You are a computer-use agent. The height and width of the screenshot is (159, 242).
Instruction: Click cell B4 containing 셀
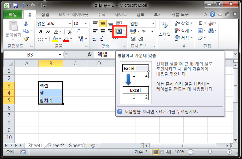[x=51, y=93]
